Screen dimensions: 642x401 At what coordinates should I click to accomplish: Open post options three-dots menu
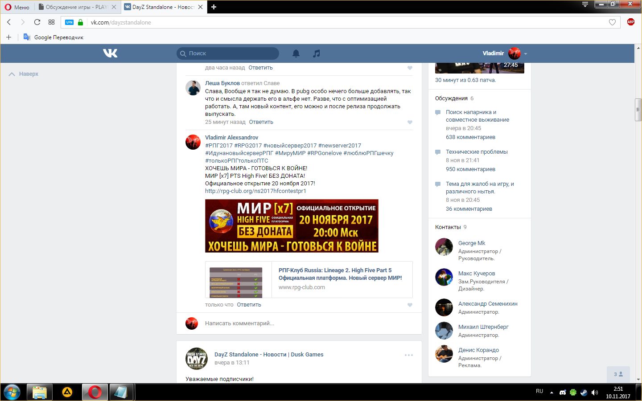pyautogui.click(x=409, y=355)
